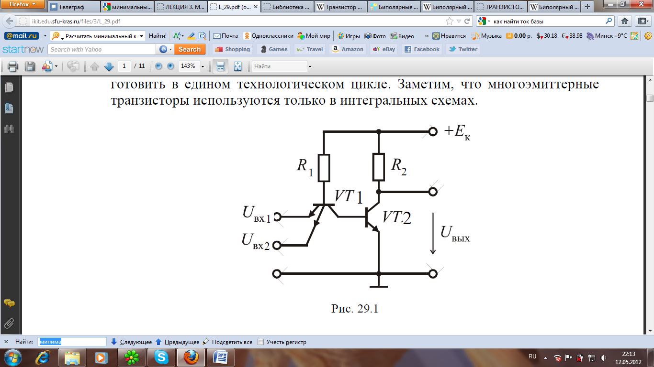Switch to the ЛЕКЦИЯ 3 tab
Screen dimensions: 654x367
tap(181, 7)
